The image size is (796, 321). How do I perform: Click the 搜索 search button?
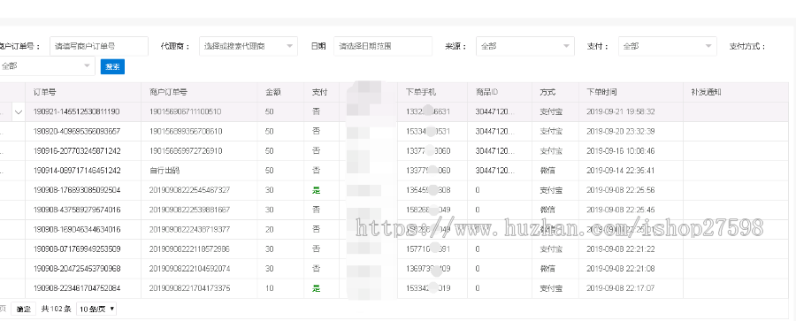coord(112,67)
